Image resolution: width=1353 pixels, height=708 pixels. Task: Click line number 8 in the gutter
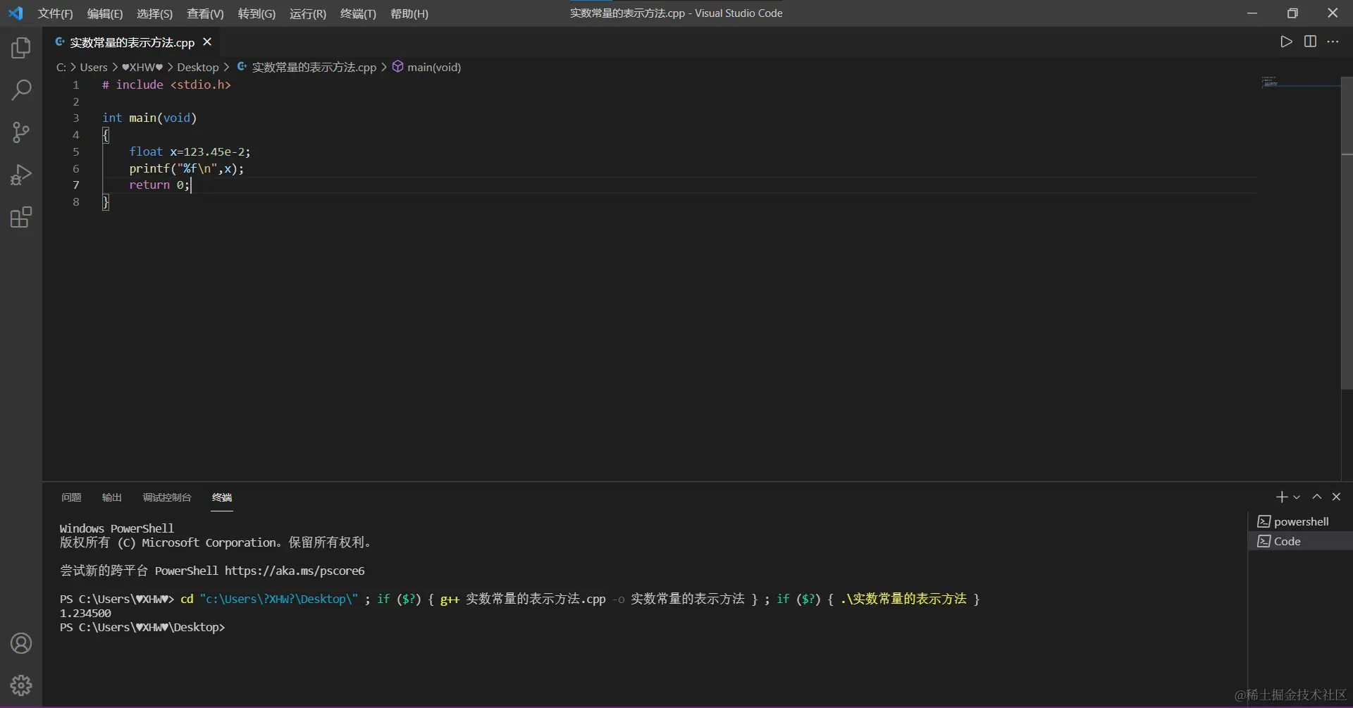tap(76, 202)
